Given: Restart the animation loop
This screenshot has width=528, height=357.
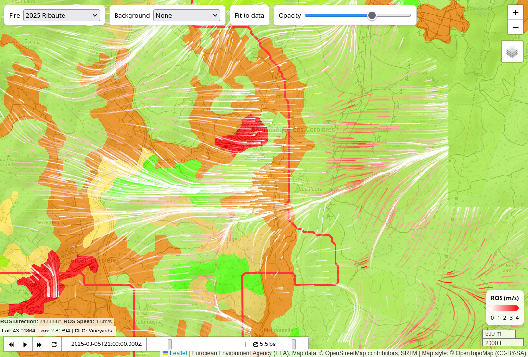Looking at the screenshot, I should tap(54, 345).
